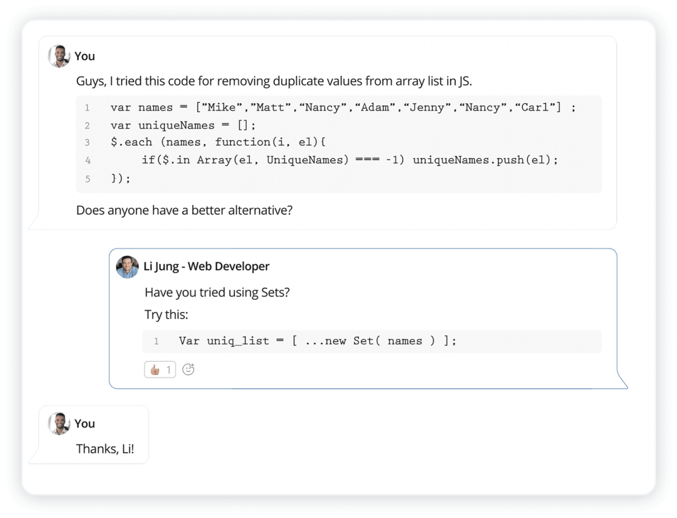This screenshot has height=518, width=677.
Task: Click the "Thanks, Li!" message bubble text
Action: pyautogui.click(x=105, y=449)
